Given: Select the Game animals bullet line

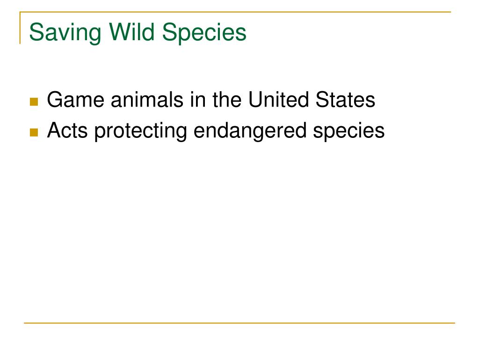Looking at the screenshot, I should tap(211, 100).
